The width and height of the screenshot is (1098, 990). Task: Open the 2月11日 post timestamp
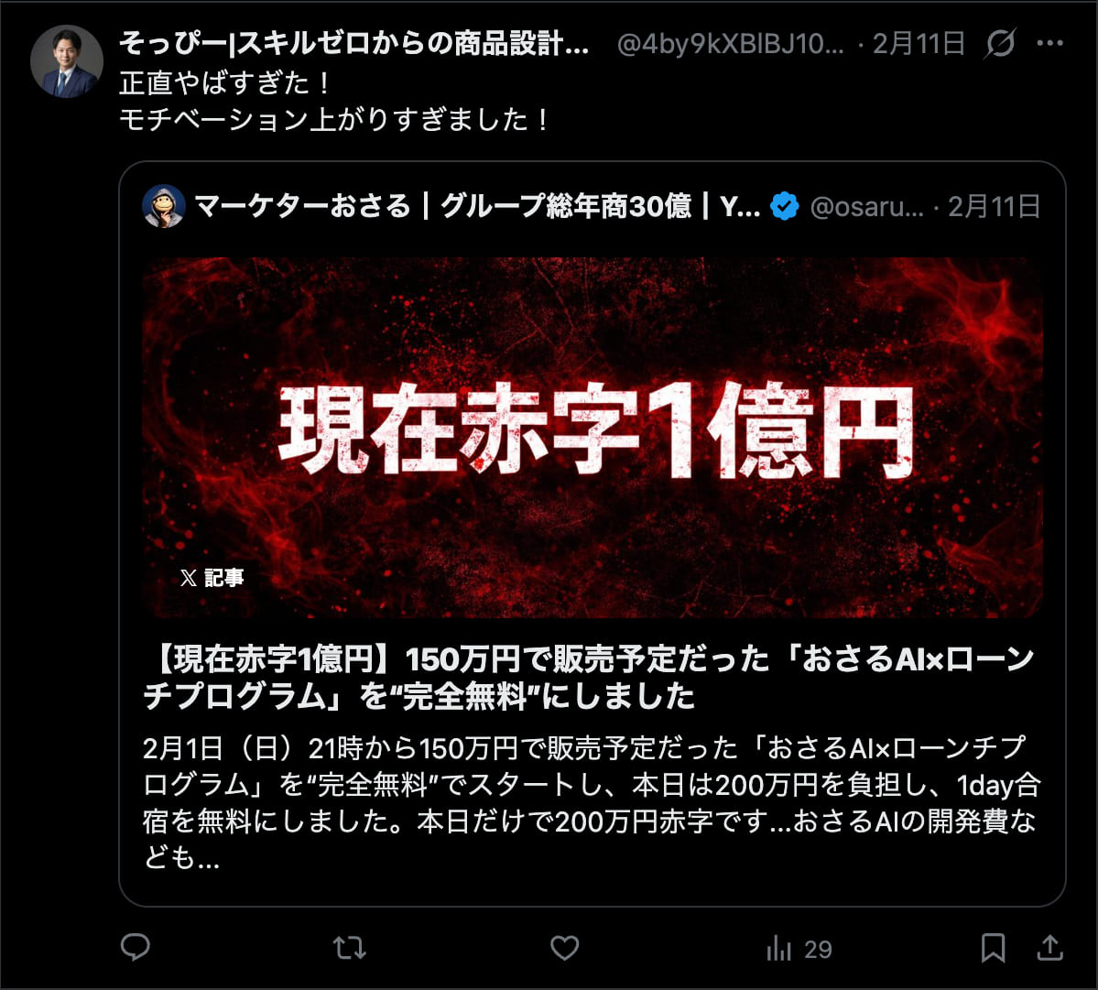(919, 44)
